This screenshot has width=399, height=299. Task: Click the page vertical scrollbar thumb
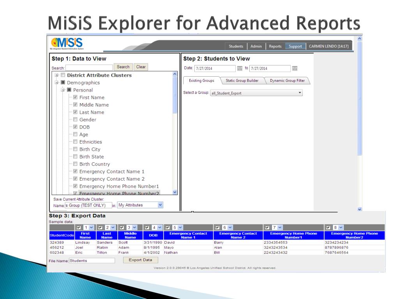tap(360, 98)
